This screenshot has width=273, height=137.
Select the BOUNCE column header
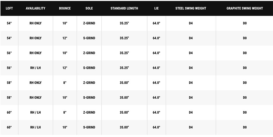tap(65, 8)
